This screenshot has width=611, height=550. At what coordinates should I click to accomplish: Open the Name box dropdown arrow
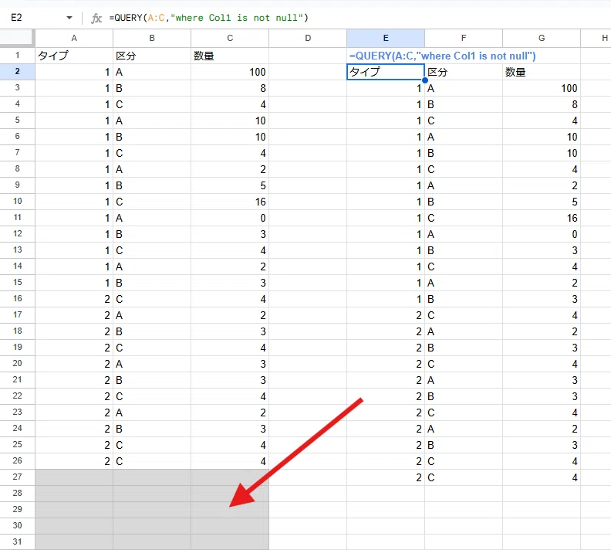click(x=69, y=18)
